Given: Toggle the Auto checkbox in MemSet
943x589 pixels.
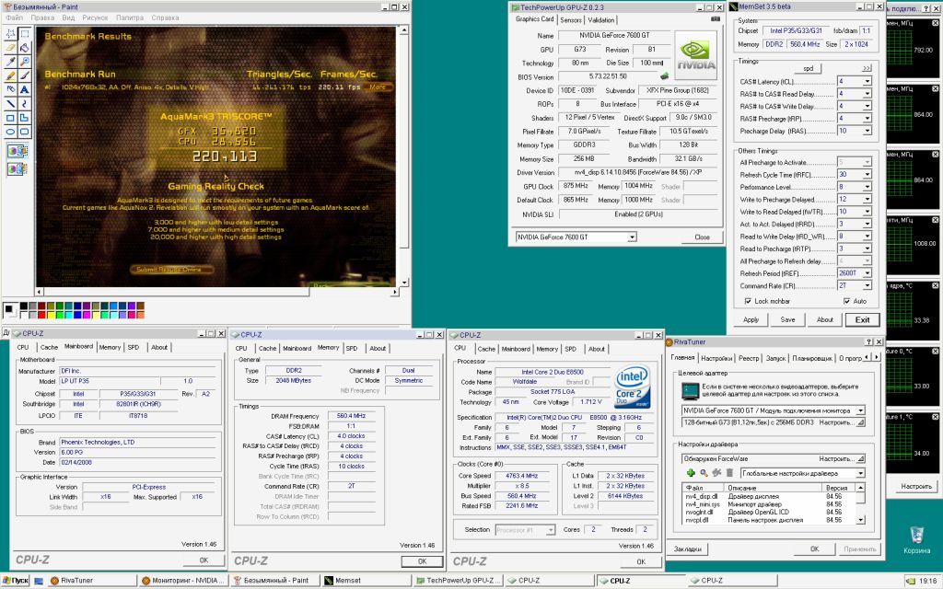Looking at the screenshot, I should 847,301.
